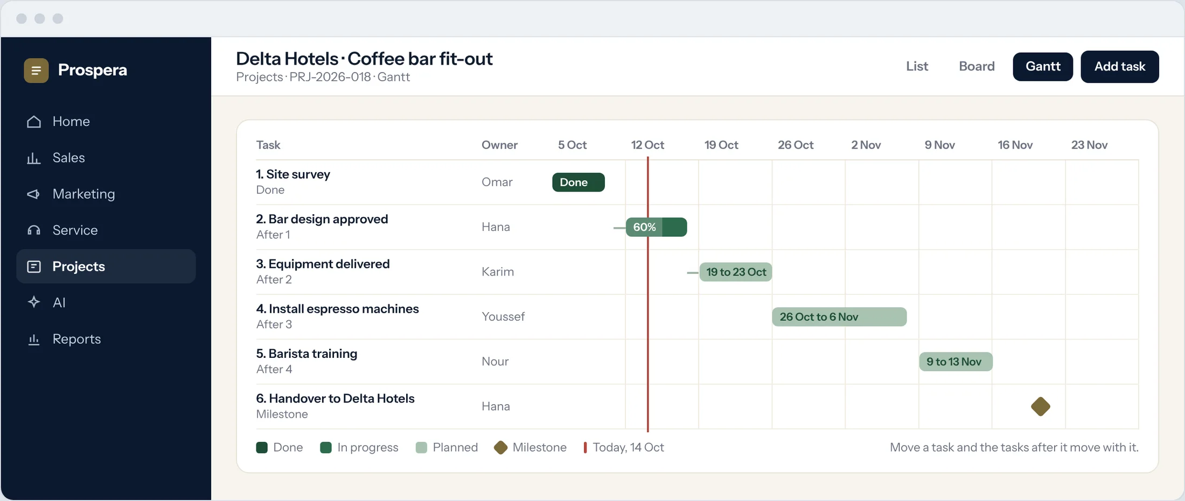Click the Today, 14 Oct legend entry

point(624,448)
